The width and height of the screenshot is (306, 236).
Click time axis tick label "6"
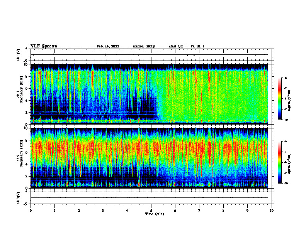tap(175, 211)
